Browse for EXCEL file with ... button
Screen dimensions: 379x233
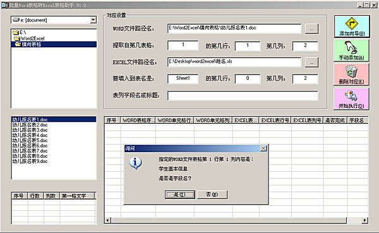pos(311,63)
